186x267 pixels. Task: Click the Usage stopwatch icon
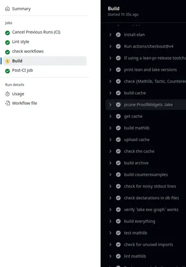pyautogui.click(x=8, y=94)
